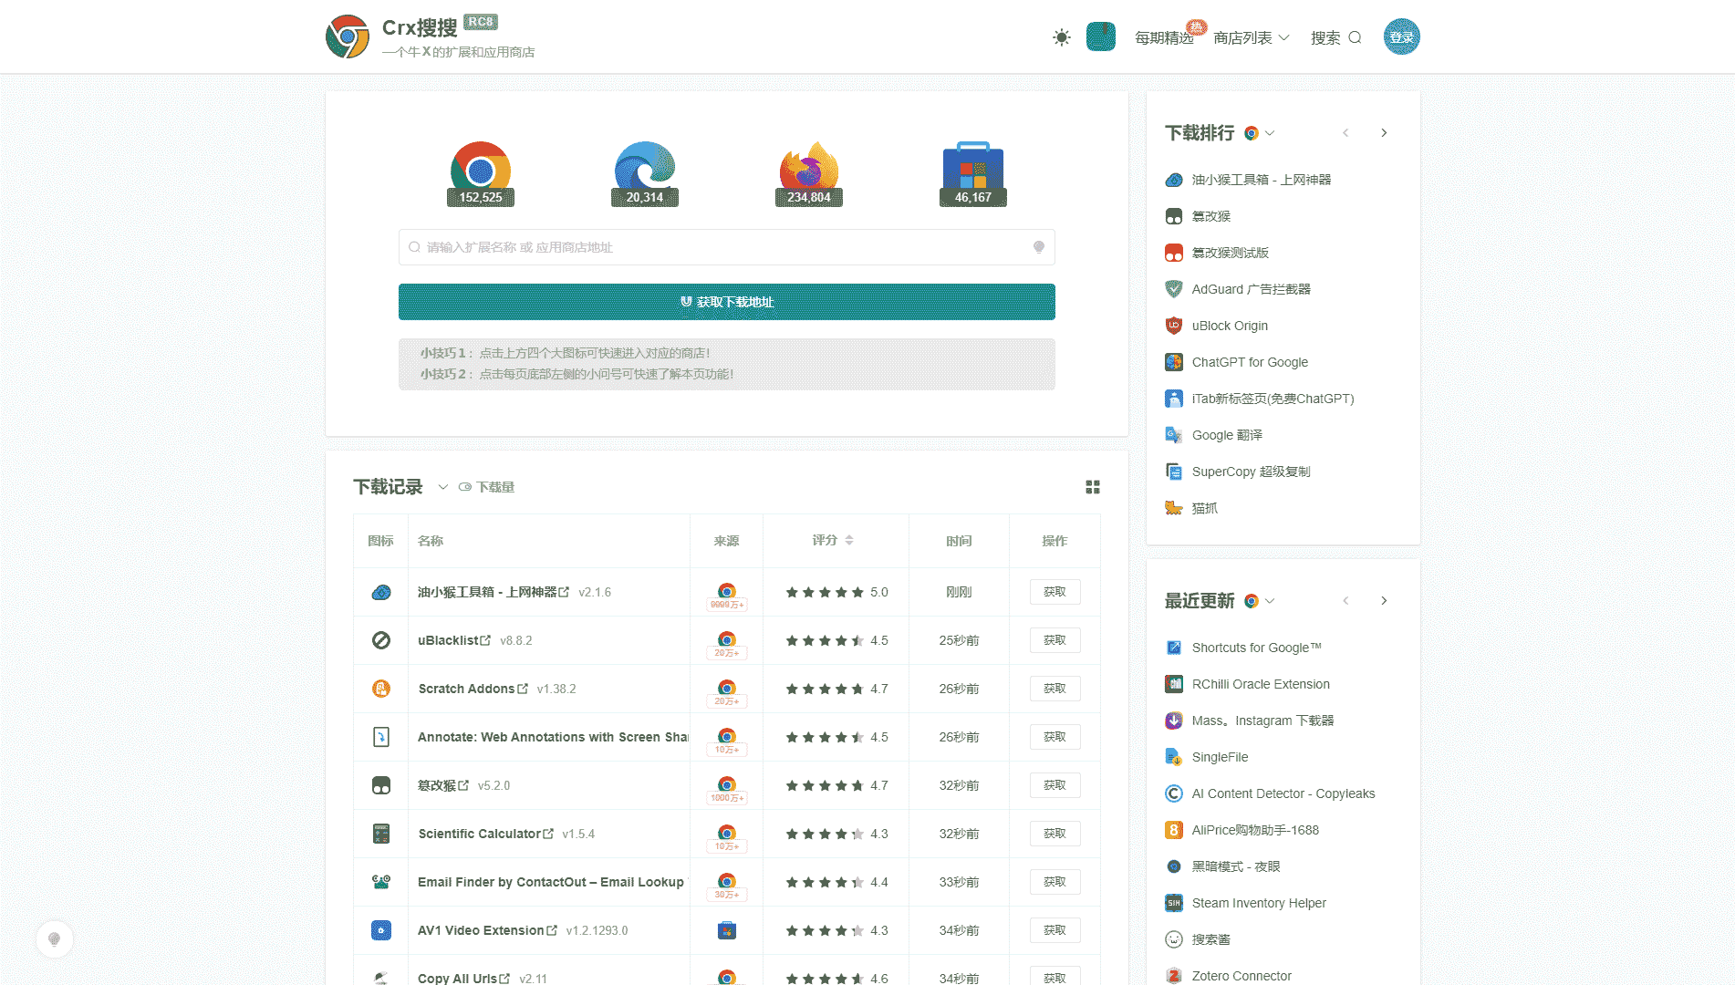
Task: Click the 篡改猴 icon in download table
Action: pyautogui.click(x=381, y=785)
